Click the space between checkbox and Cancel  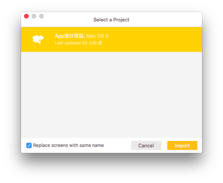point(117,145)
